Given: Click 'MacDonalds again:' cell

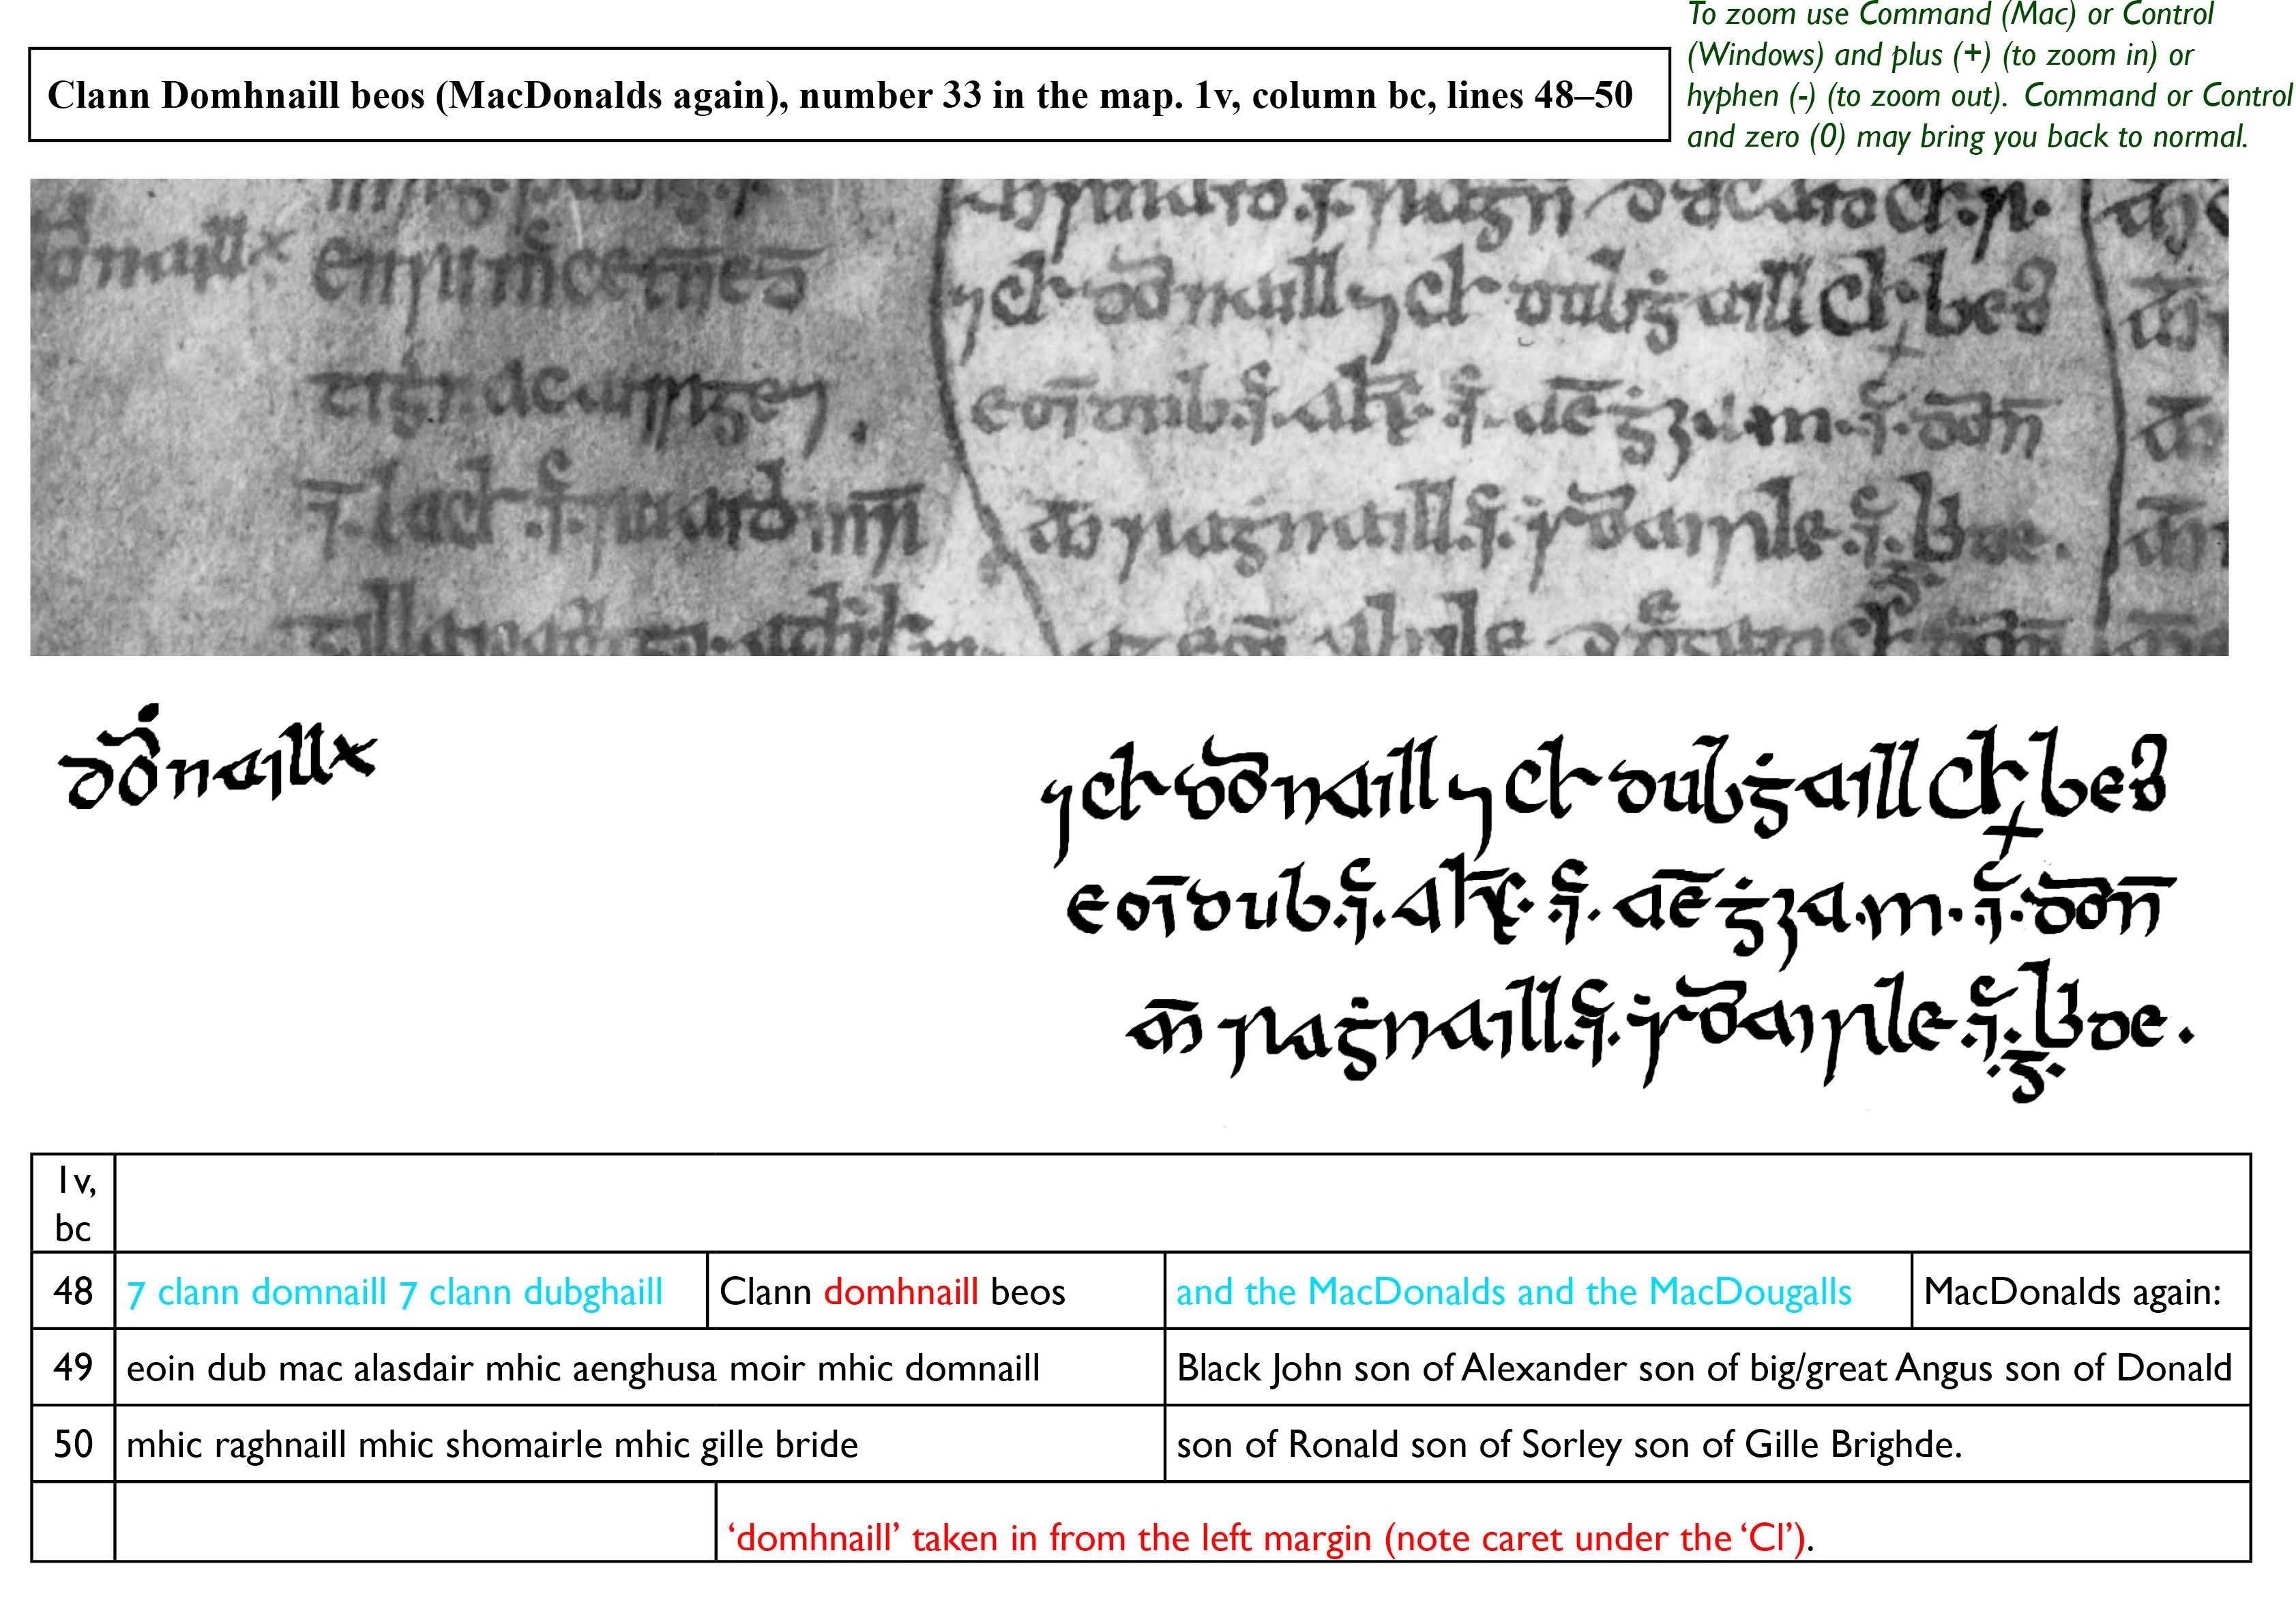Looking at the screenshot, I should click(x=2081, y=1290).
